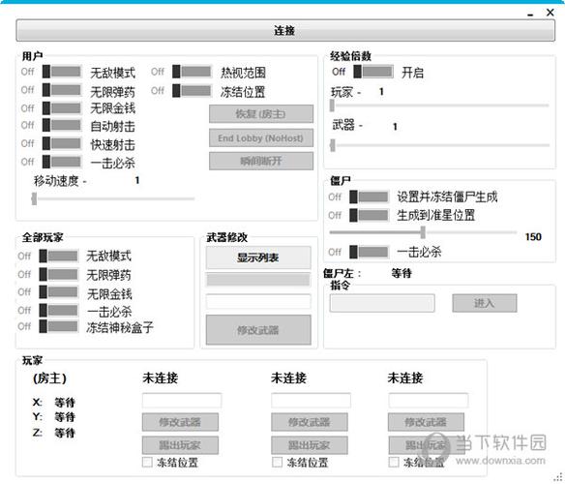The image size is (565, 484).
Task: Click the X: 等待 coordinate value
Action: pos(65,403)
